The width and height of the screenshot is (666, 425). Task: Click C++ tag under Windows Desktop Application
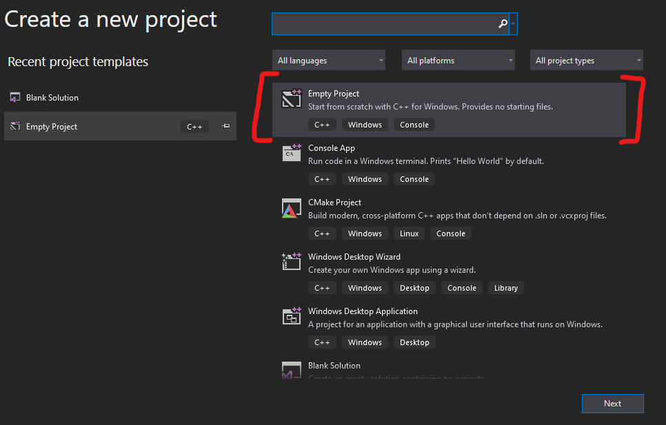click(322, 342)
